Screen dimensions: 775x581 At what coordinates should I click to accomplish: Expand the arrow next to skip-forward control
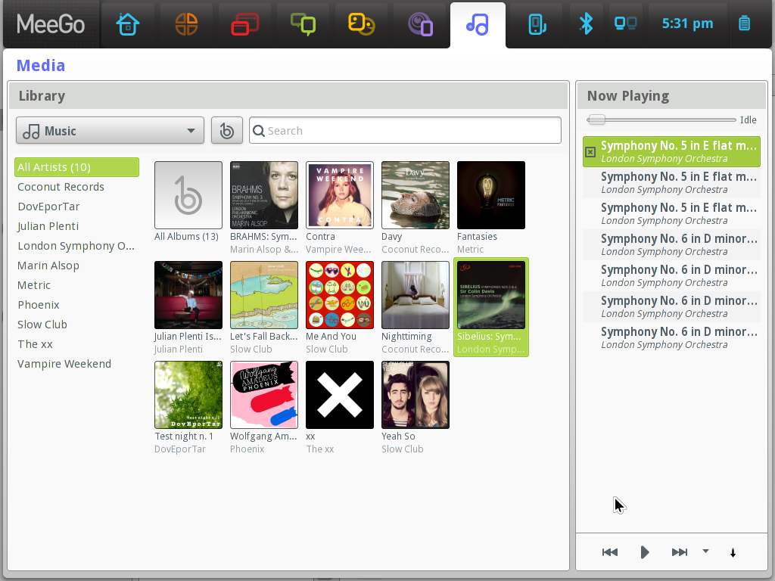(x=705, y=552)
